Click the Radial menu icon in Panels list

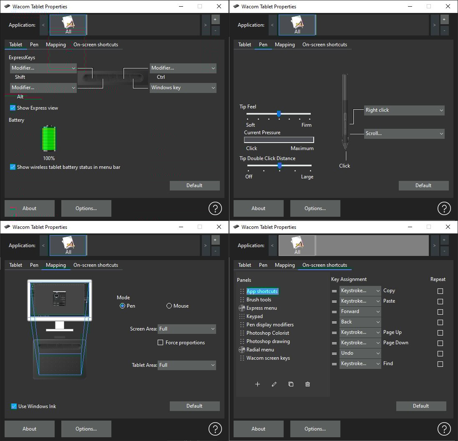coord(242,349)
